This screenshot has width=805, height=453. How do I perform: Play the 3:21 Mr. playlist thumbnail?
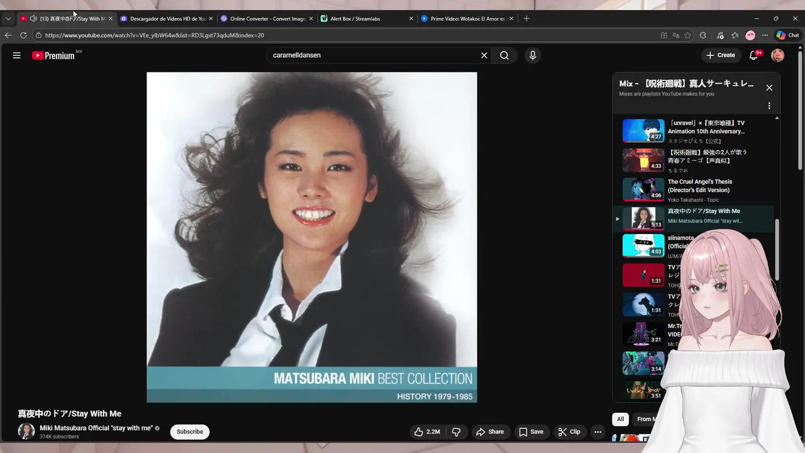click(x=643, y=334)
